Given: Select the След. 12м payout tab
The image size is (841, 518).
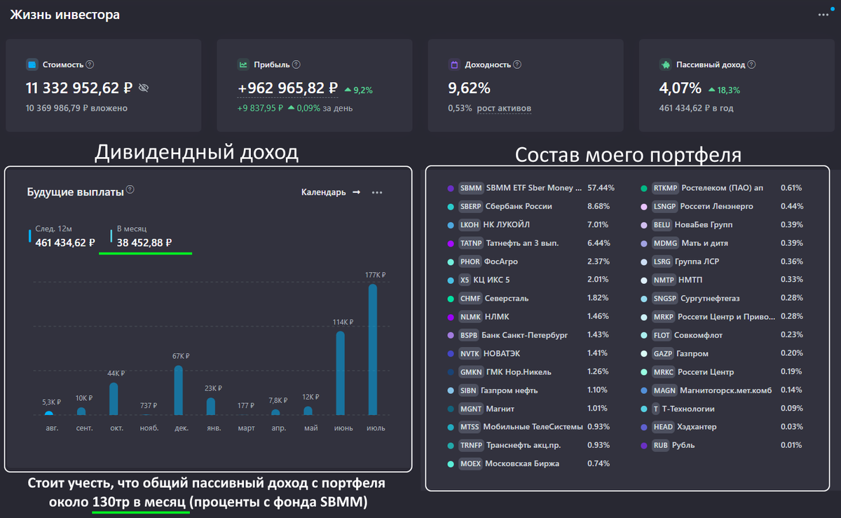Looking at the screenshot, I should 62,237.
